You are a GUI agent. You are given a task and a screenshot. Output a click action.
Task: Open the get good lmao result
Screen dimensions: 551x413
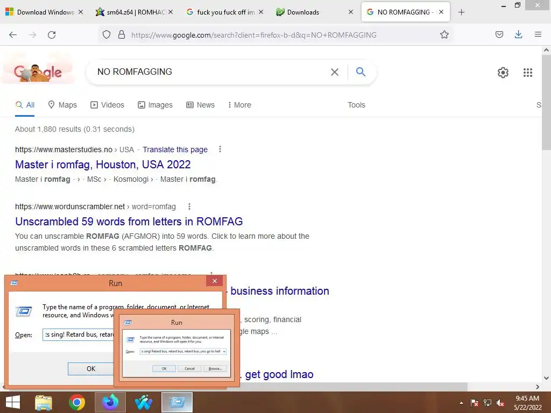pos(279,375)
